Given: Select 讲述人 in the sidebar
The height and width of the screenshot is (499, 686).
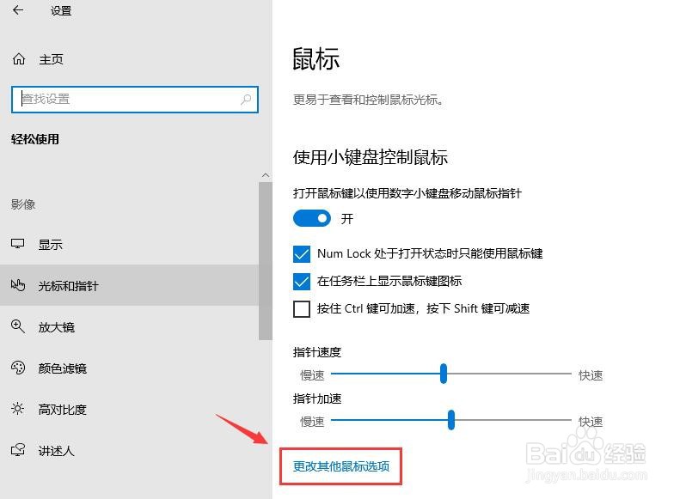Looking at the screenshot, I should [x=130, y=450].
